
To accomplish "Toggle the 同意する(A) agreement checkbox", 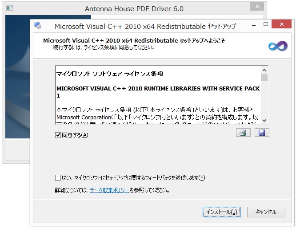I will pyautogui.click(x=58, y=135).
